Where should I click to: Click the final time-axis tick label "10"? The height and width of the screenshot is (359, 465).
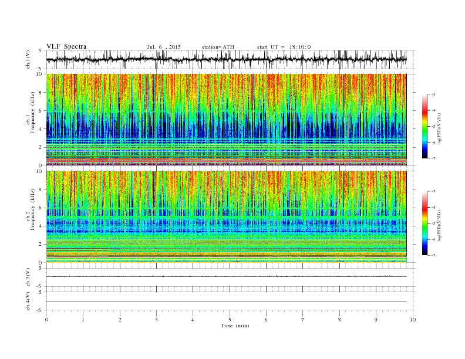click(x=413, y=320)
